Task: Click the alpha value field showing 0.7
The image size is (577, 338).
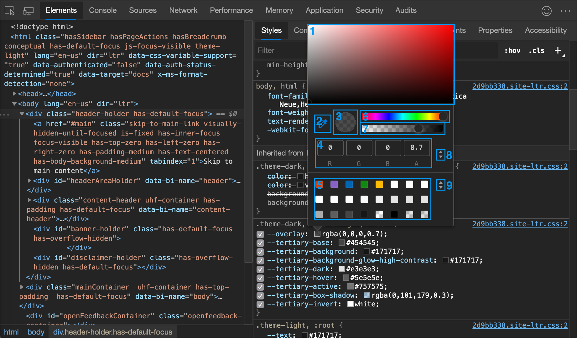Action: [417, 148]
